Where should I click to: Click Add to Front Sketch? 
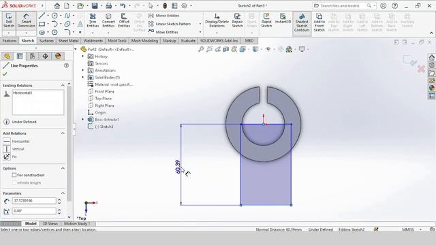click(x=319, y=22)
